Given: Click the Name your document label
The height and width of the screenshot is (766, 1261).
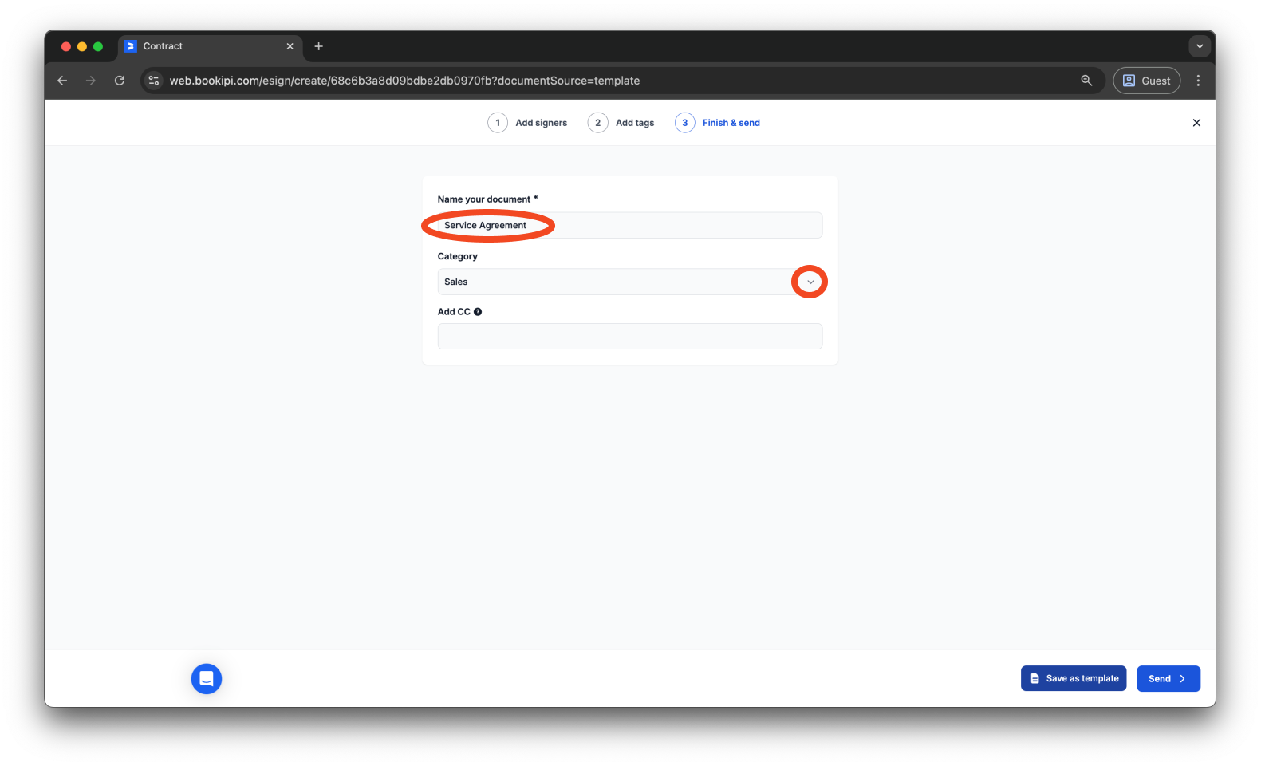Looking at the screenshot, I should [x=487, y=199].
